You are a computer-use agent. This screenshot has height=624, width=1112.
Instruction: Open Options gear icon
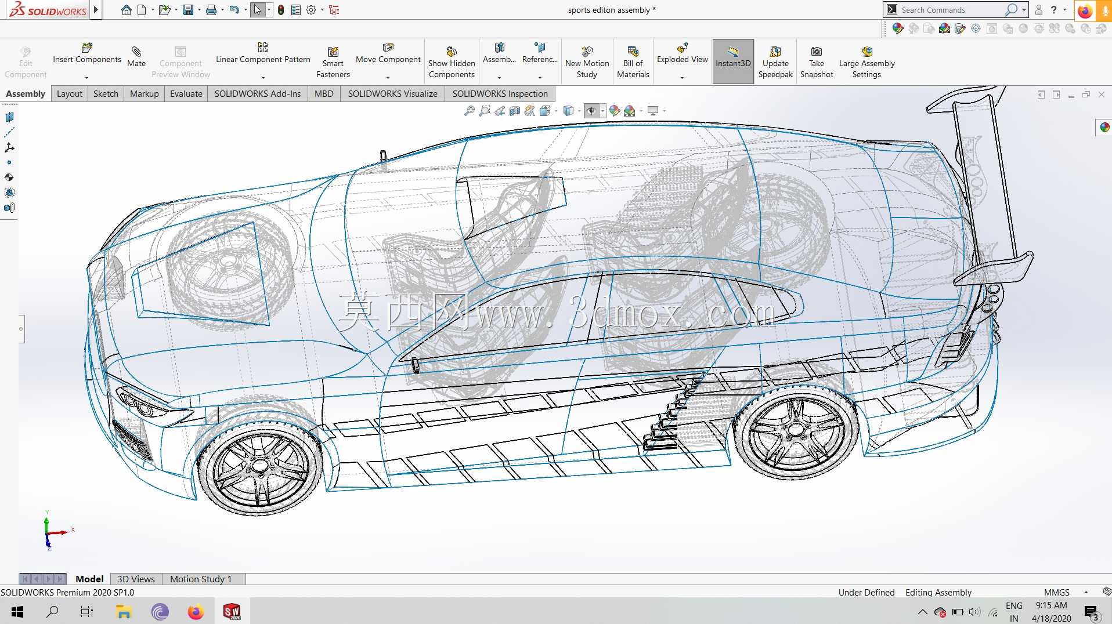(x=311, y=10)
